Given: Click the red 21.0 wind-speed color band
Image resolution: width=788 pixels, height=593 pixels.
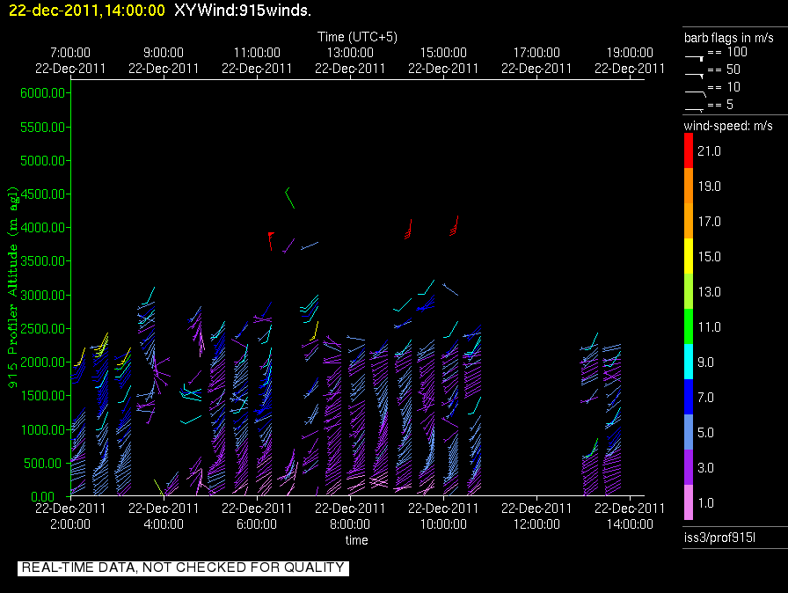Looking at the screenshot, I should pos(689,150).
